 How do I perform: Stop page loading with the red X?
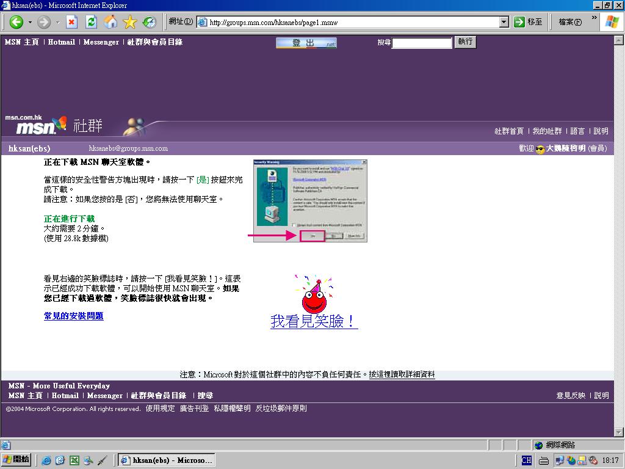pos(71,22)
